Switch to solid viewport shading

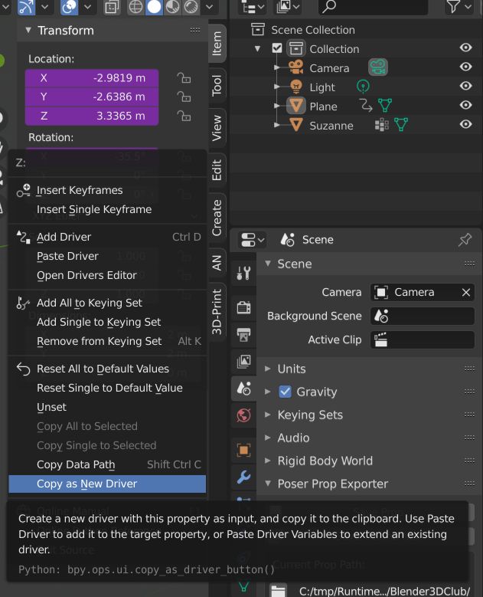pos(154,6)
